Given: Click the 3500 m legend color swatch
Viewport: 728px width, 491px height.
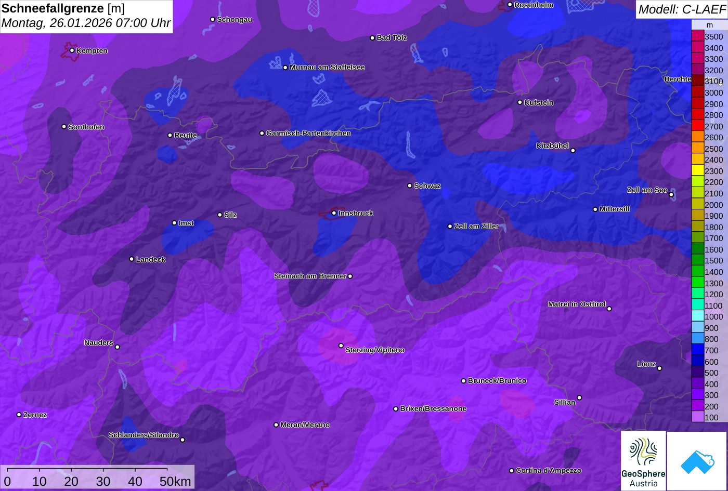Looking at the screenshot, I should tap(697, 36).
